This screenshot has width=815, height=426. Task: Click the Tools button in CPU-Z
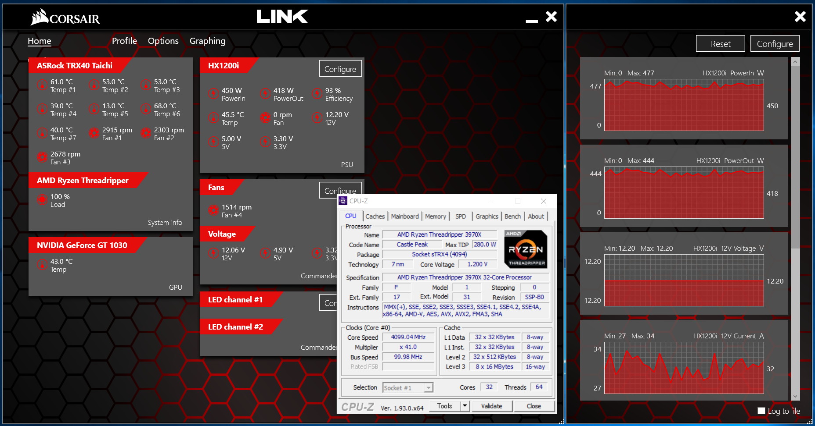(444, 406)
